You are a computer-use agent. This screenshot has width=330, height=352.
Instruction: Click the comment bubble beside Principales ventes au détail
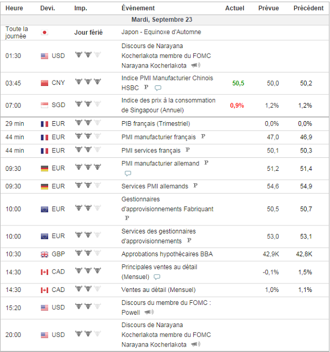coord(157,277)
